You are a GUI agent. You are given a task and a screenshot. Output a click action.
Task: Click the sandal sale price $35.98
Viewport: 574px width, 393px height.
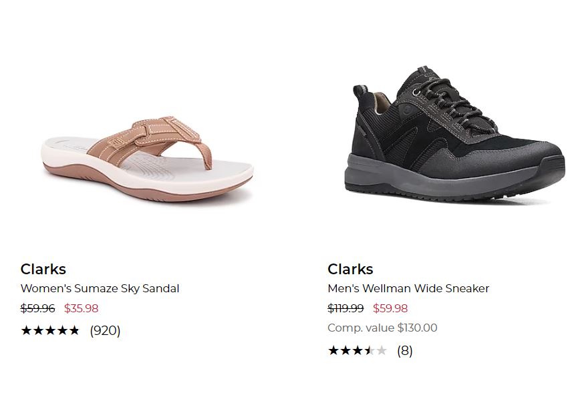click(x=82, y=308)
